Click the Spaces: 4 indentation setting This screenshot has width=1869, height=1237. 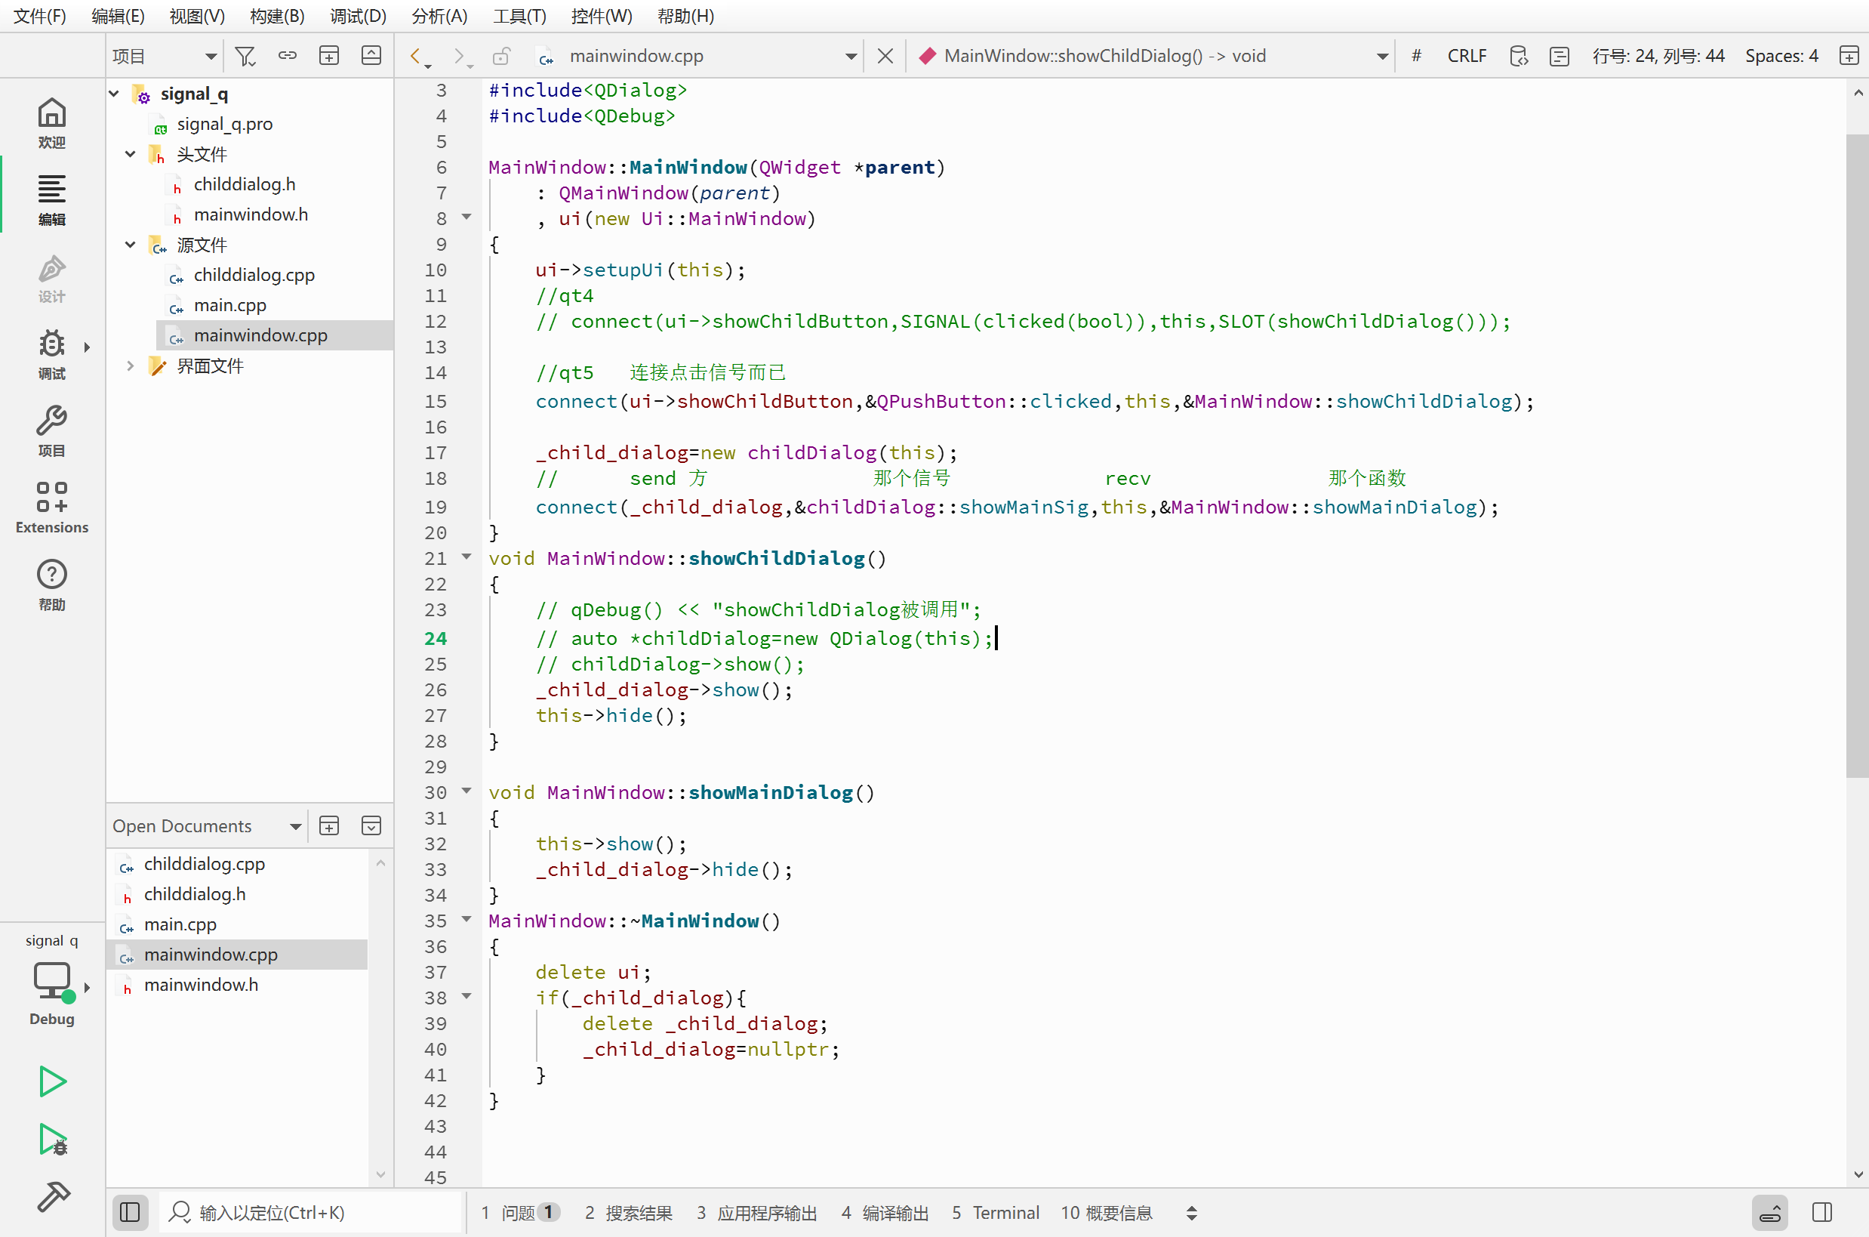tap(1781, 56)
